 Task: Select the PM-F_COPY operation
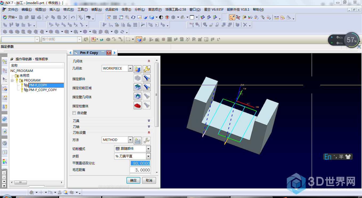pyautogui.click(x=38, y=85)
